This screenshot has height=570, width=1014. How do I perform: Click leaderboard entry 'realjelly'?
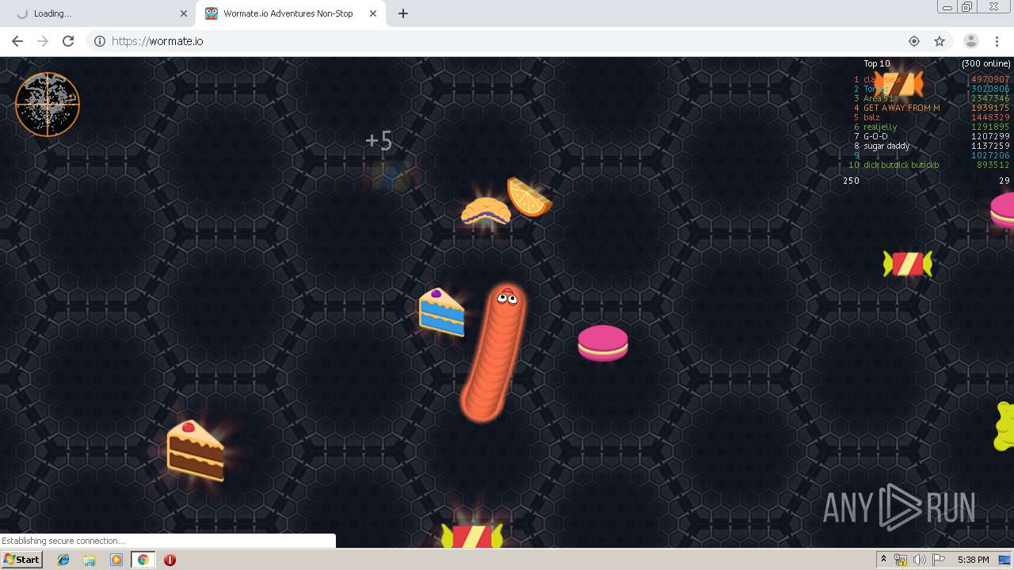[881, 127]
